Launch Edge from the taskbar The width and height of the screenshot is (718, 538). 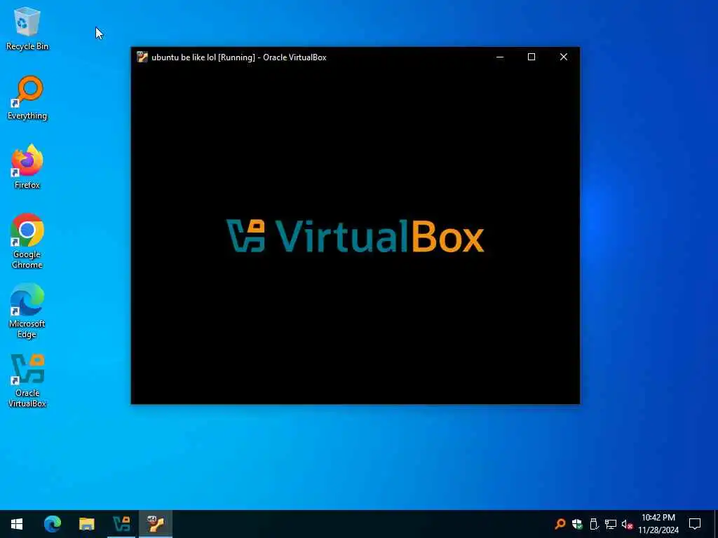(x=52, y=524)
